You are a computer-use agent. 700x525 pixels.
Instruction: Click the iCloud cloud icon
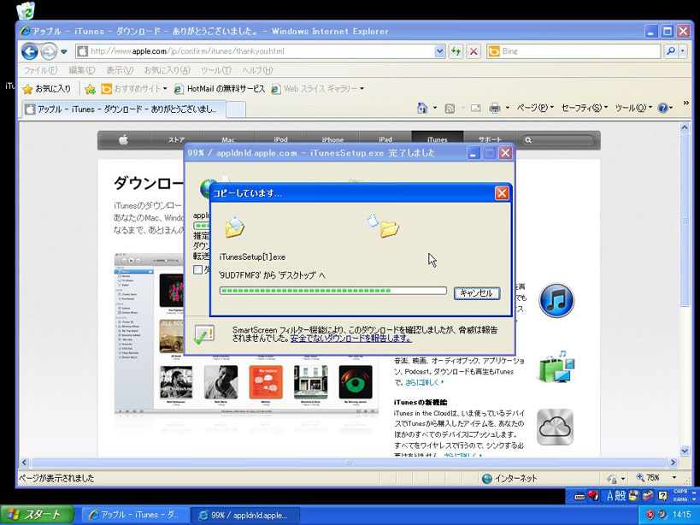tap(555, 428)
